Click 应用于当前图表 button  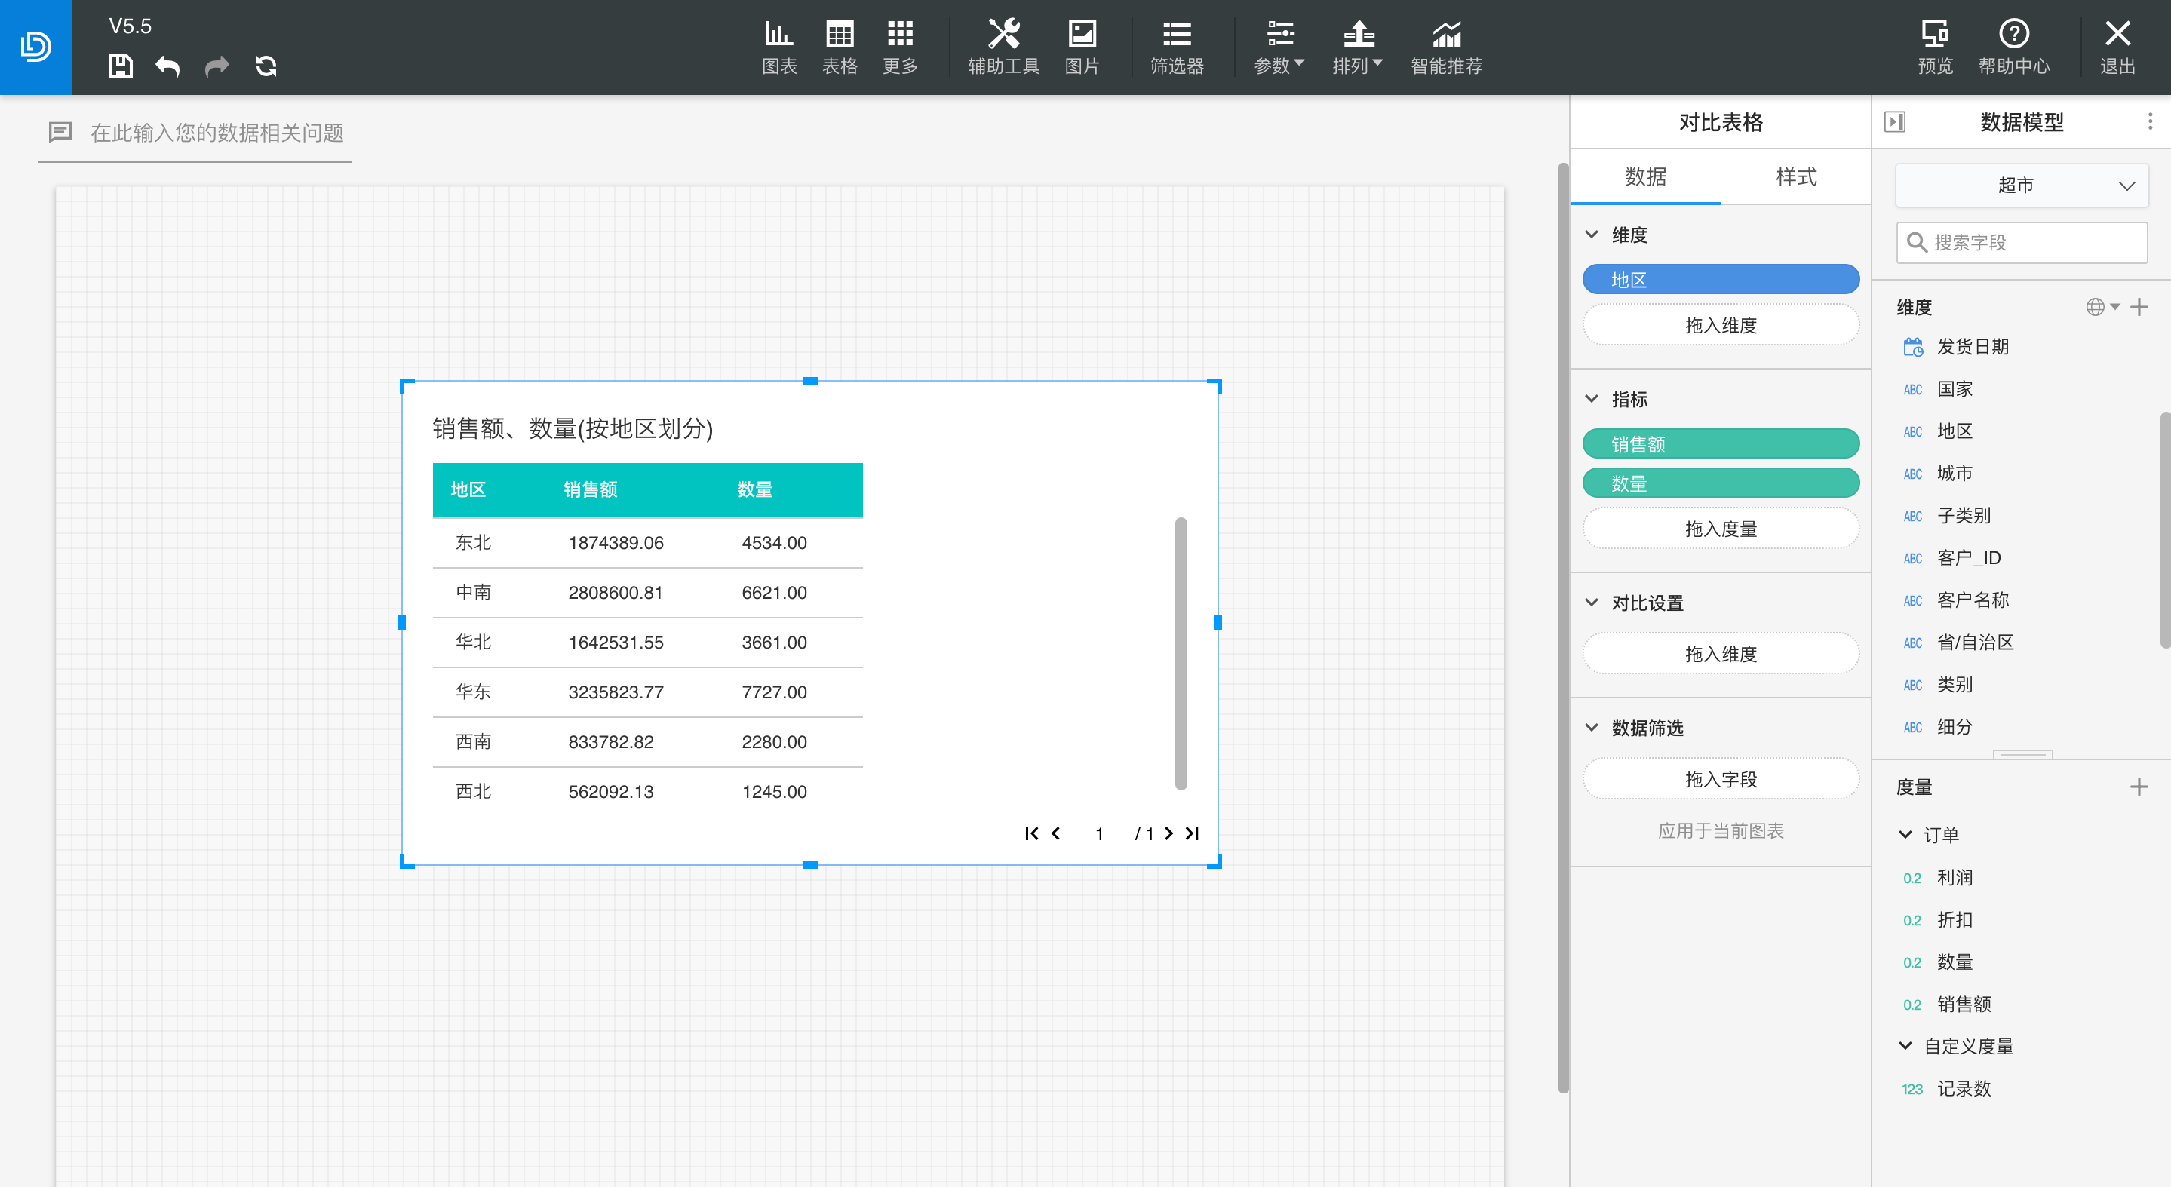click(x=1720, y=830)
